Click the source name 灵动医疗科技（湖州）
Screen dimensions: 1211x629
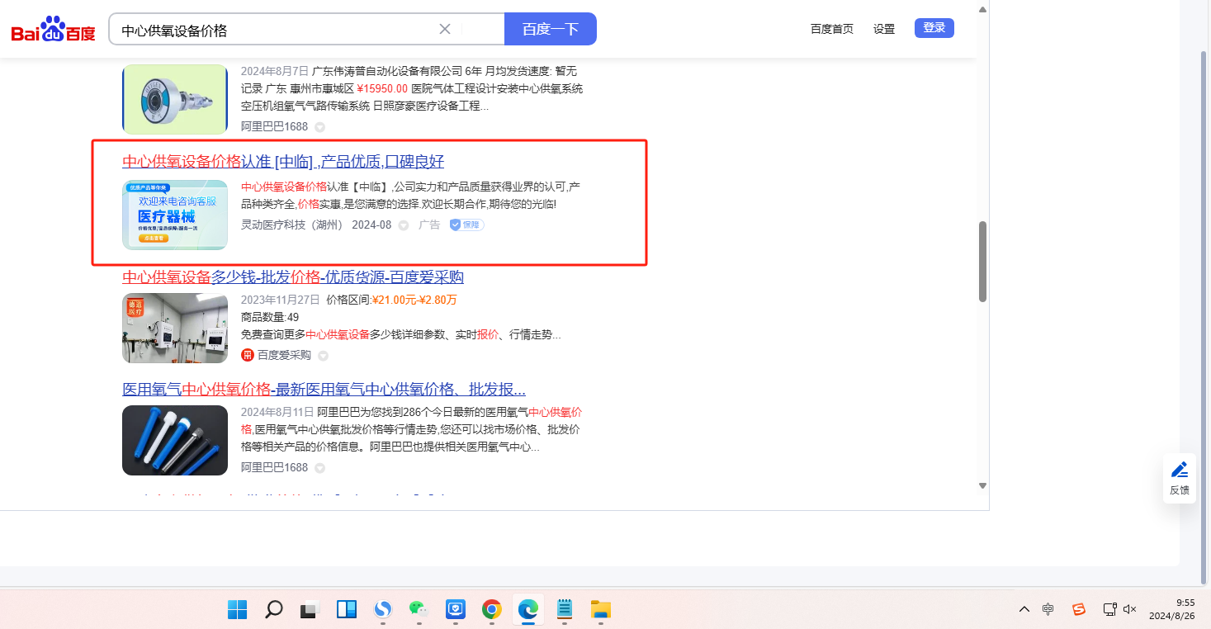click(x=292, y=225)
